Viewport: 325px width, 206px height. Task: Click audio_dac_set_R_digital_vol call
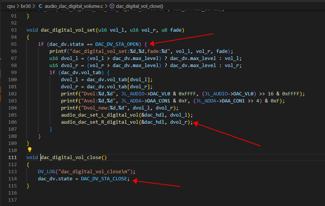(x=100, y=122)
